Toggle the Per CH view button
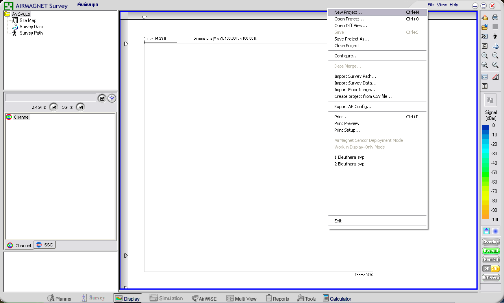 (x=491, y=259)
